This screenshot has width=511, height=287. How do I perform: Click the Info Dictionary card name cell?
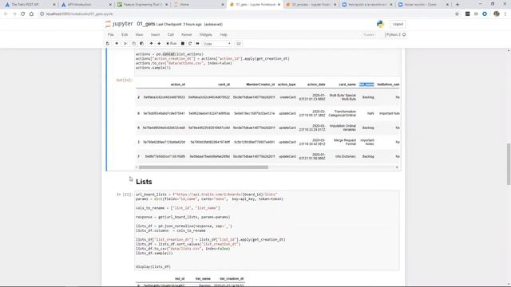point(346,156)
